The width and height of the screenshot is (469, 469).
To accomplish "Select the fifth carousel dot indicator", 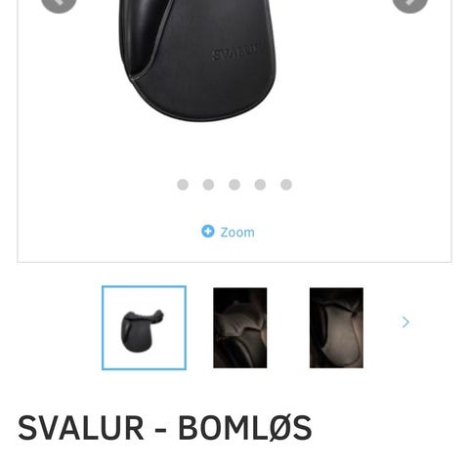I will click(x=286, y=185).
